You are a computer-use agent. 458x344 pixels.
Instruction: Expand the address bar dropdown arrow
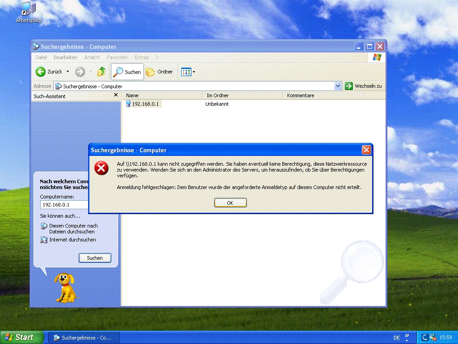click(x=338, y=86)
